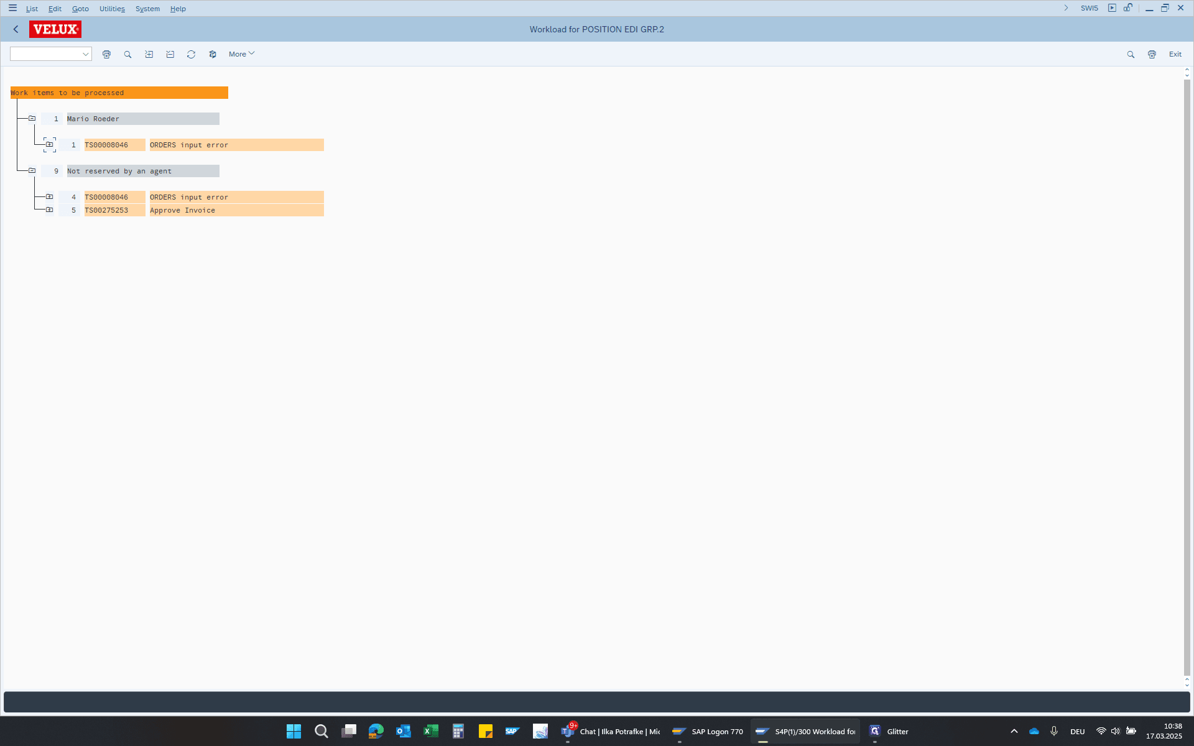Select task TS00275253

coord(114,210)
